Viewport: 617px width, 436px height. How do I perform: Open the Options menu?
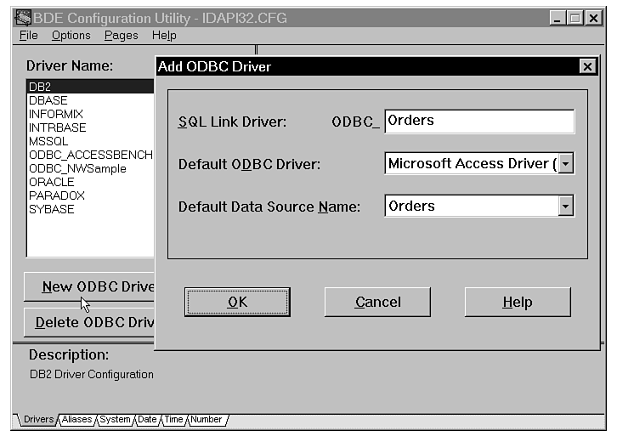click(x=71, y=35)
